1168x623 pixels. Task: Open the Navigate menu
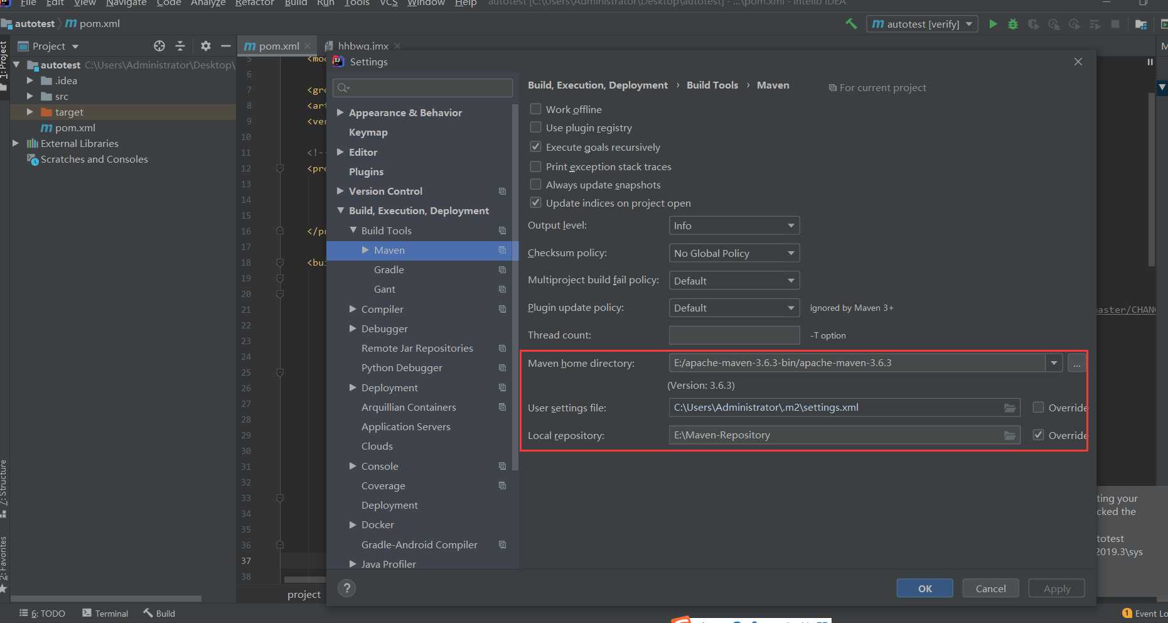[126, 3]
